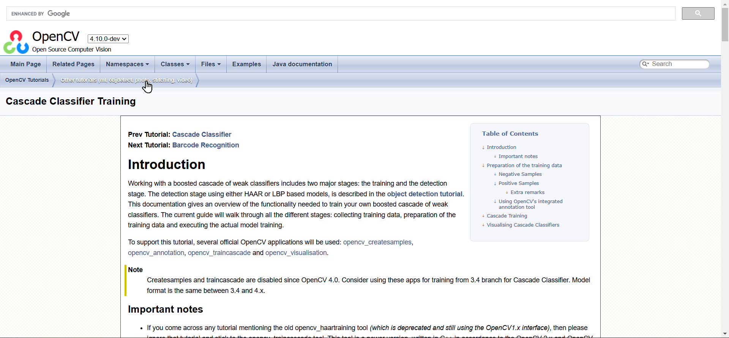The image size is (729, 338).
Task: Click OpenCV Tutorials breadcrumb
Action: click(27, 80)
